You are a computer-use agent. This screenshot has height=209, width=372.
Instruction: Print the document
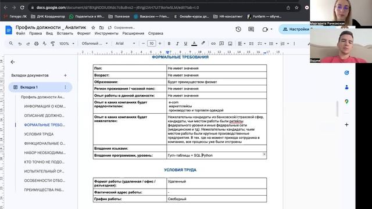click(x=36, y=44)
